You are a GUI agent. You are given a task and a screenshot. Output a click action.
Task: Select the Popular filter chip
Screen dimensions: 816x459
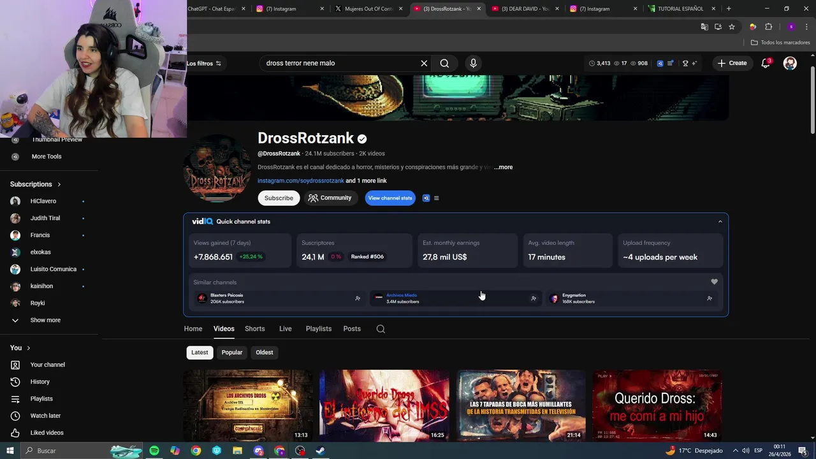(232, 353)
